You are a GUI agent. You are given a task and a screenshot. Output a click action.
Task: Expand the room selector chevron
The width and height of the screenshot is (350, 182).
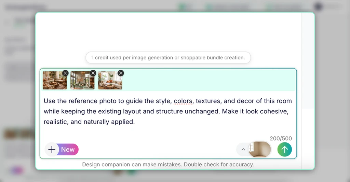(243, 150)
